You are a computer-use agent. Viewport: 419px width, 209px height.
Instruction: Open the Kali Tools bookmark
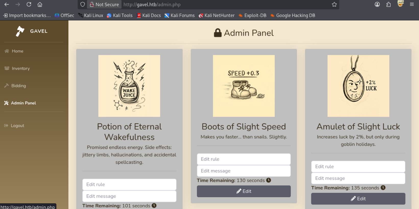click(120, 15)
